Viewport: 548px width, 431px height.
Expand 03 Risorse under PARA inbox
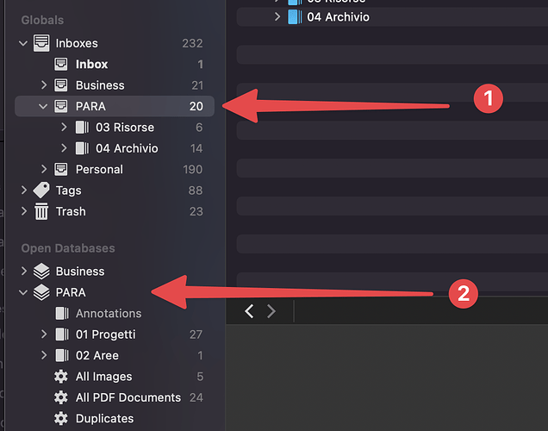click(64, 128)
